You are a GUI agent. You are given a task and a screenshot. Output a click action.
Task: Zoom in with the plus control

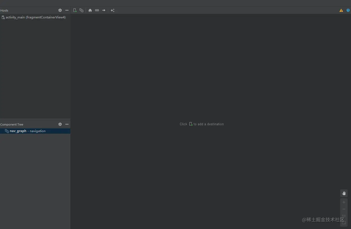coord(344,202)
